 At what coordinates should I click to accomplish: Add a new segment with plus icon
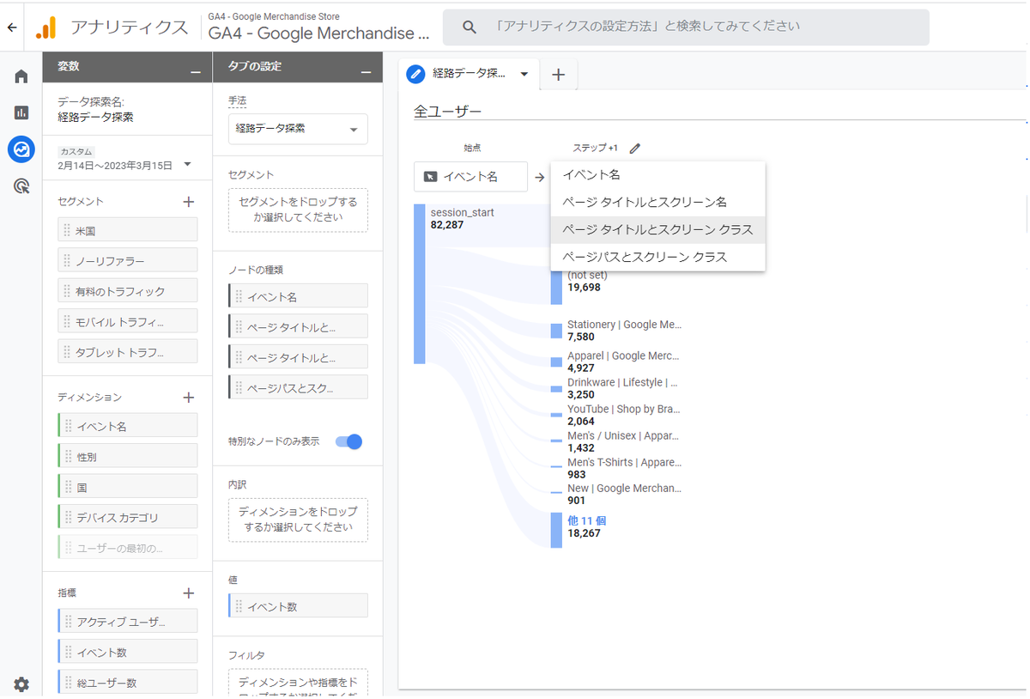pyautogui.click(x=189, y=202)
